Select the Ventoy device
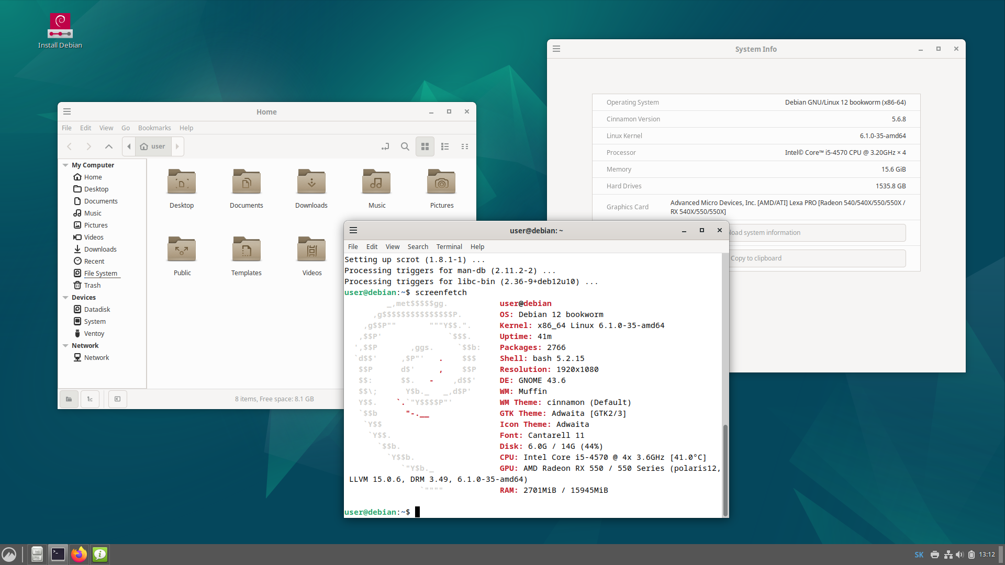This screenshot has width=1005, height=565. pos(94,334)
